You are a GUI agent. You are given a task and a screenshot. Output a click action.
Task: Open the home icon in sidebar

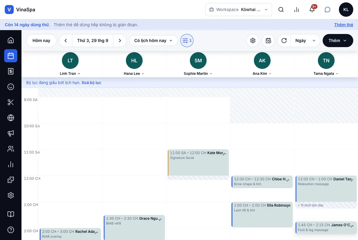pyautogui.click(x=11, y=40)
